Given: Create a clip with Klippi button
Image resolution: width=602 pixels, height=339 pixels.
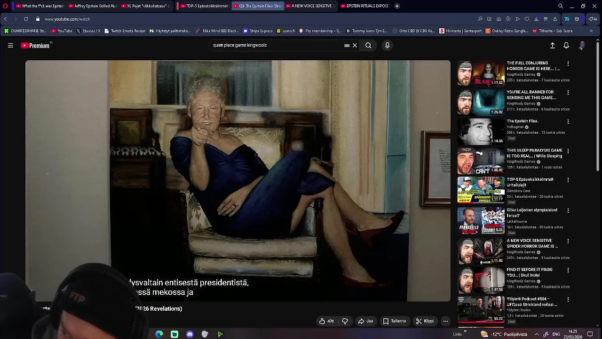Looking at the screenshot, I should pyautogui.click(x=425, y=321).
